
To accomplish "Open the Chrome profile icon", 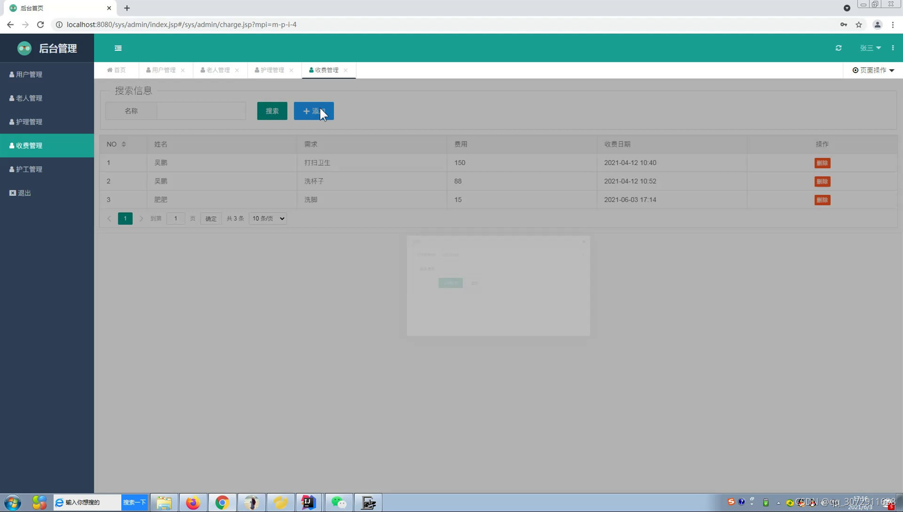I will [877, 24].
